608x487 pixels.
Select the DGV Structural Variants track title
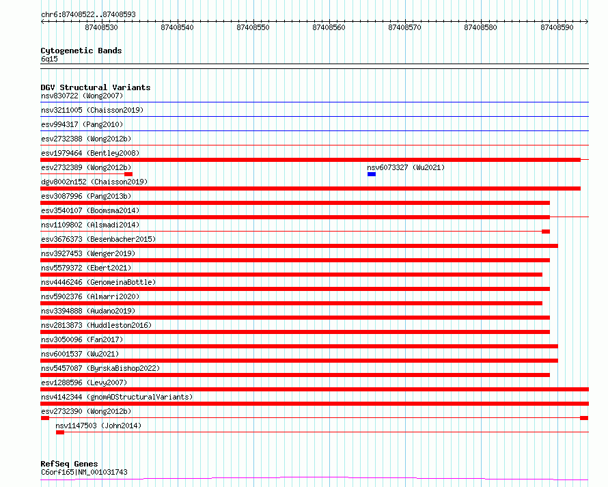(95, 87)
